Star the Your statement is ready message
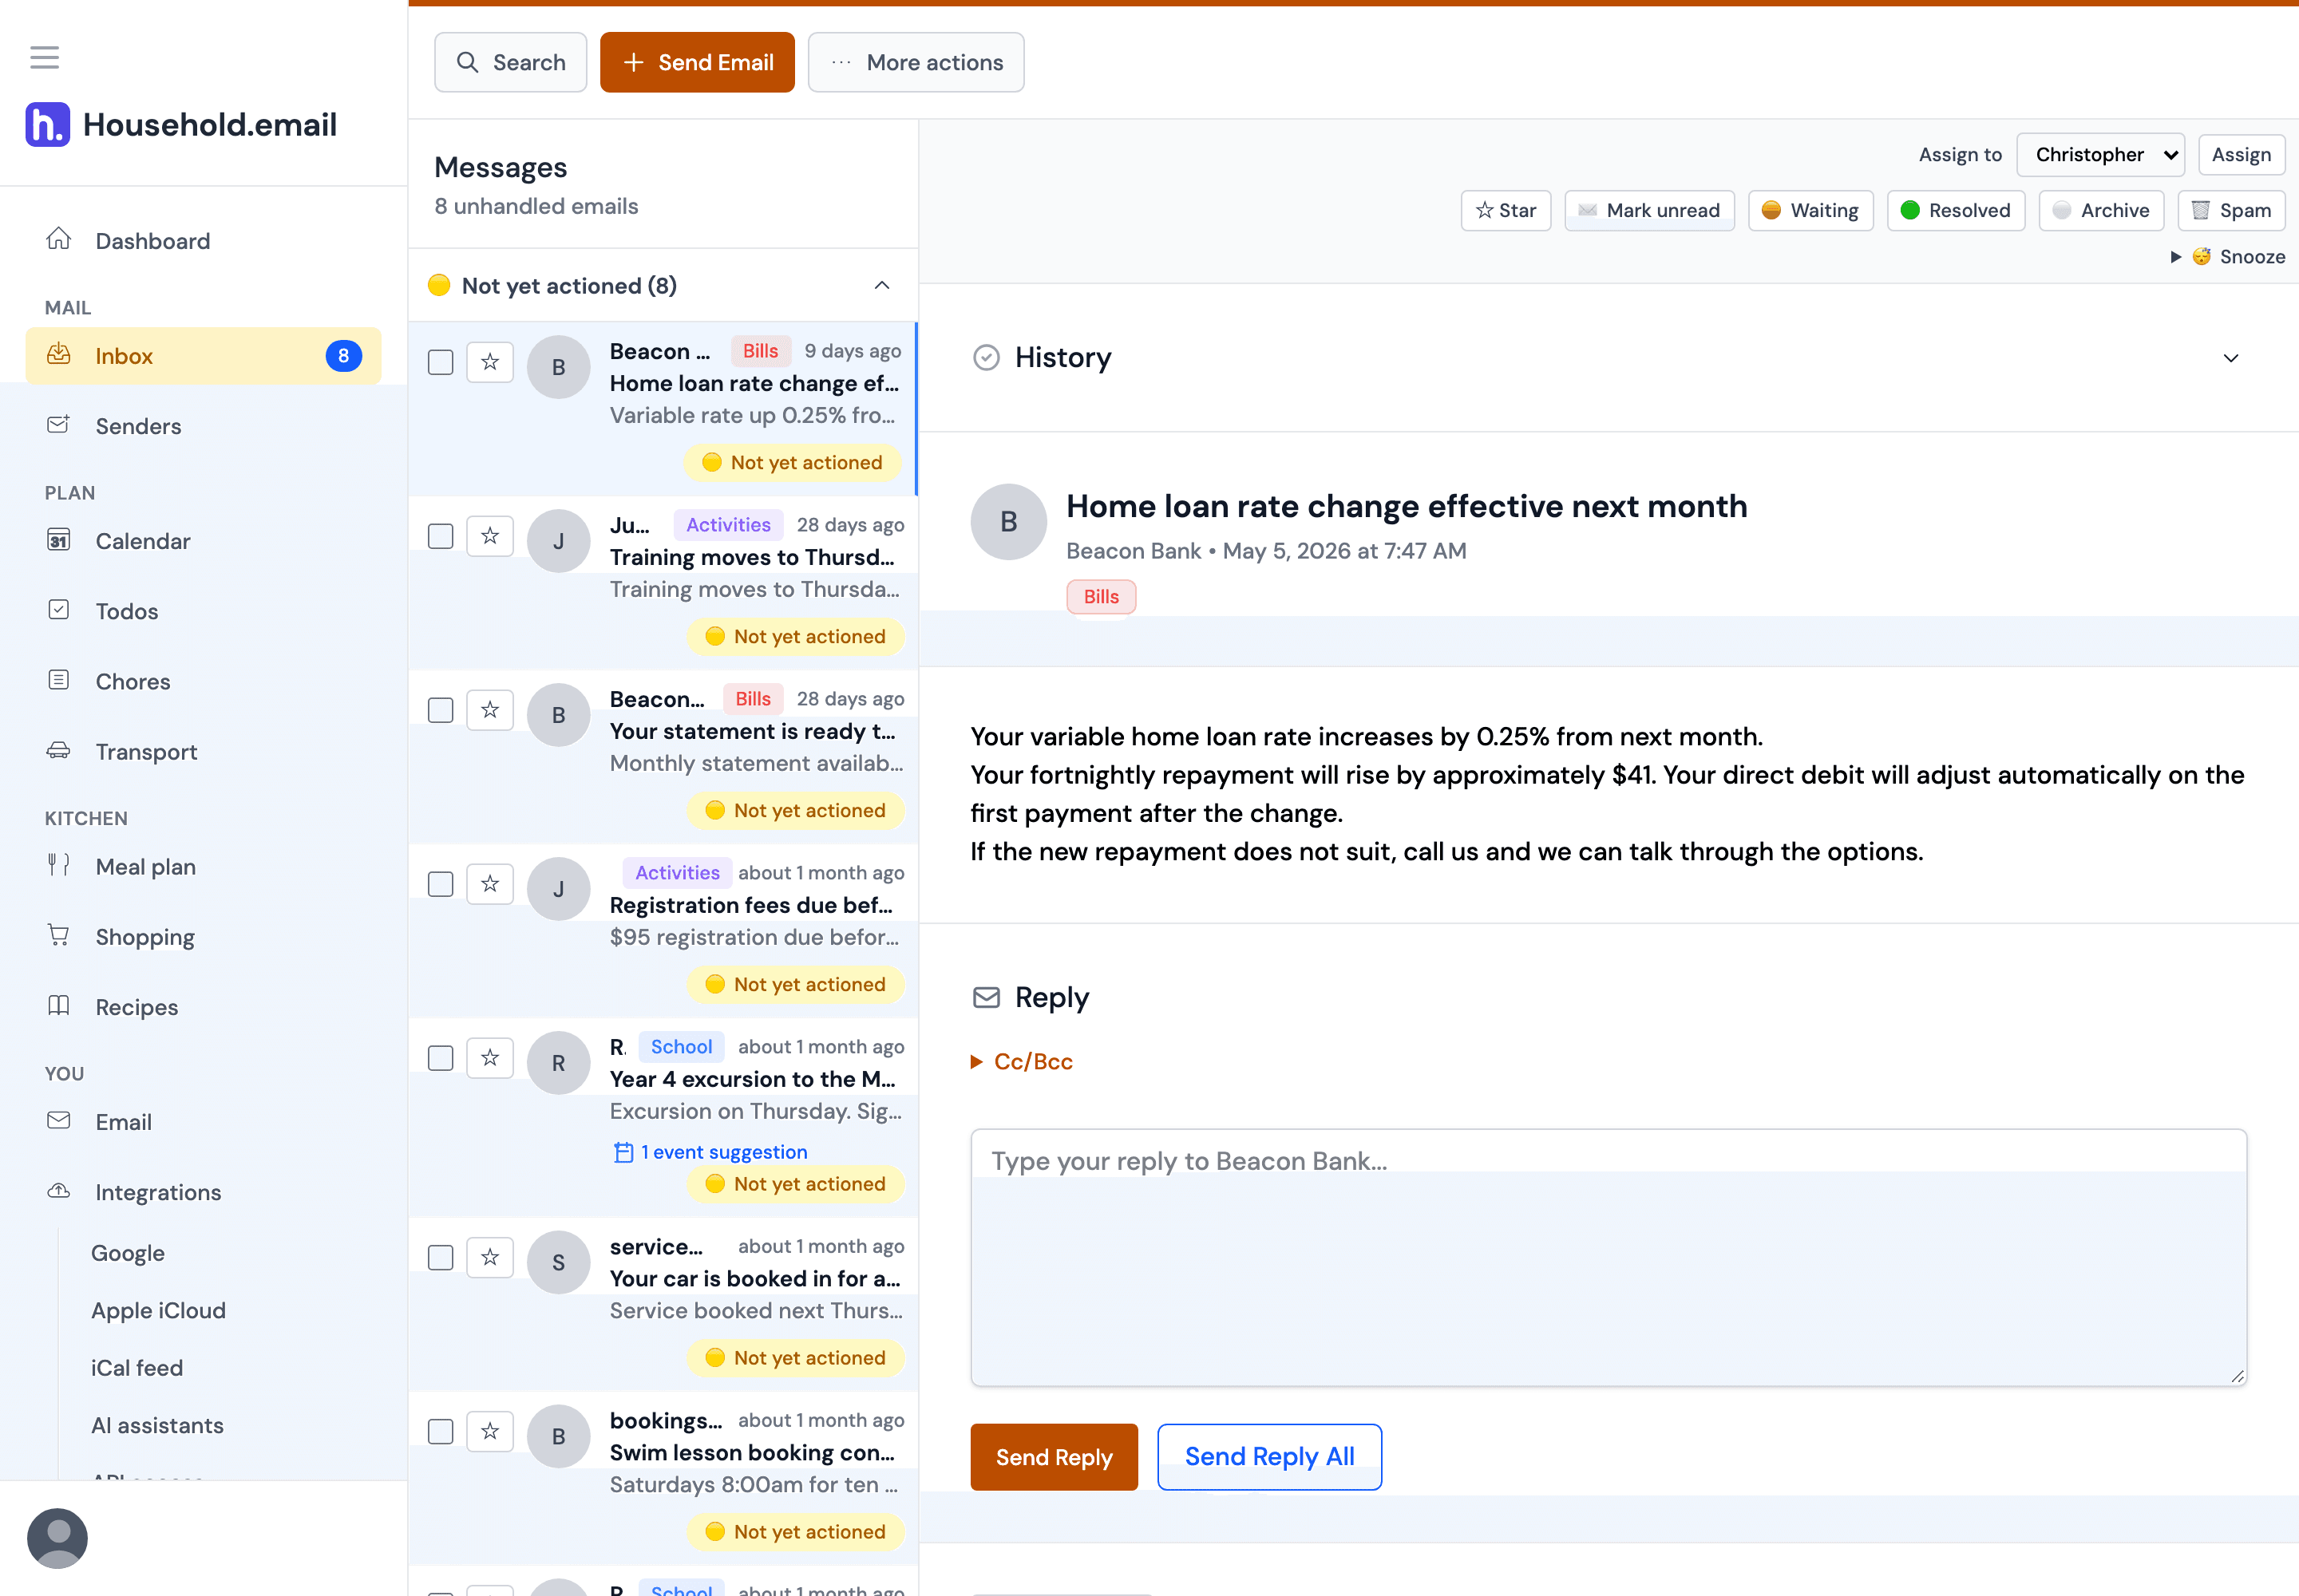 (489, 710)
